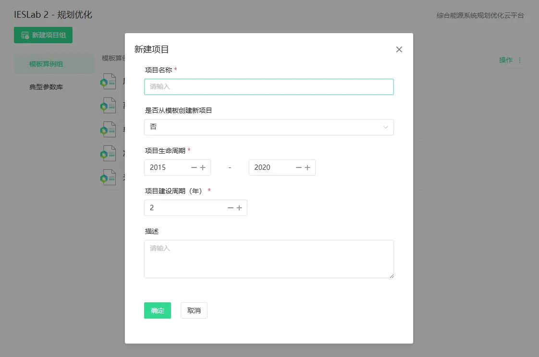Decrease 项目建设周期 value with minus icon

(x=231, y=208)
